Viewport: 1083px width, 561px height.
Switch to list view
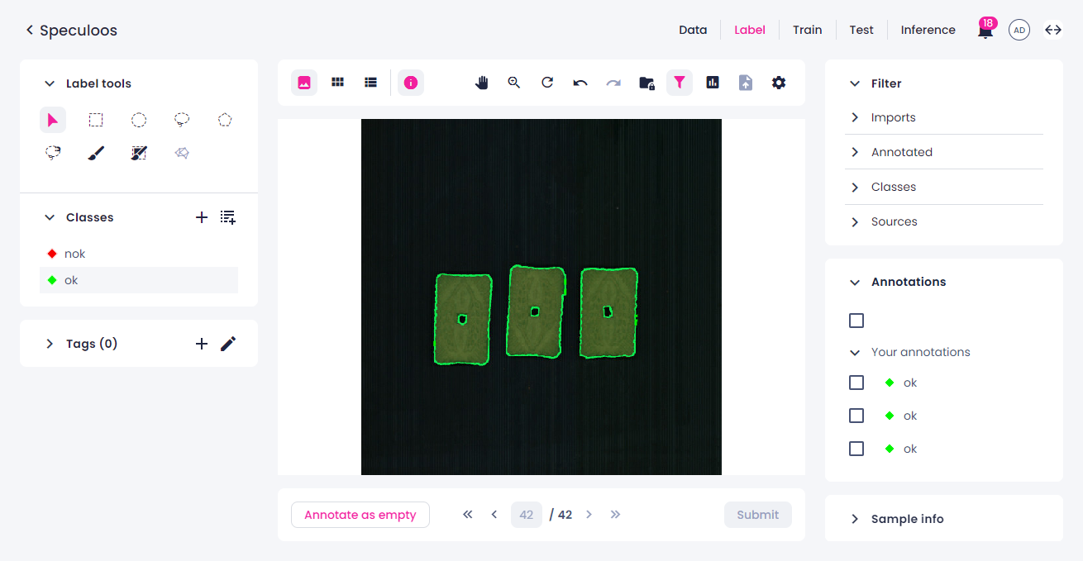click(370, 83)
